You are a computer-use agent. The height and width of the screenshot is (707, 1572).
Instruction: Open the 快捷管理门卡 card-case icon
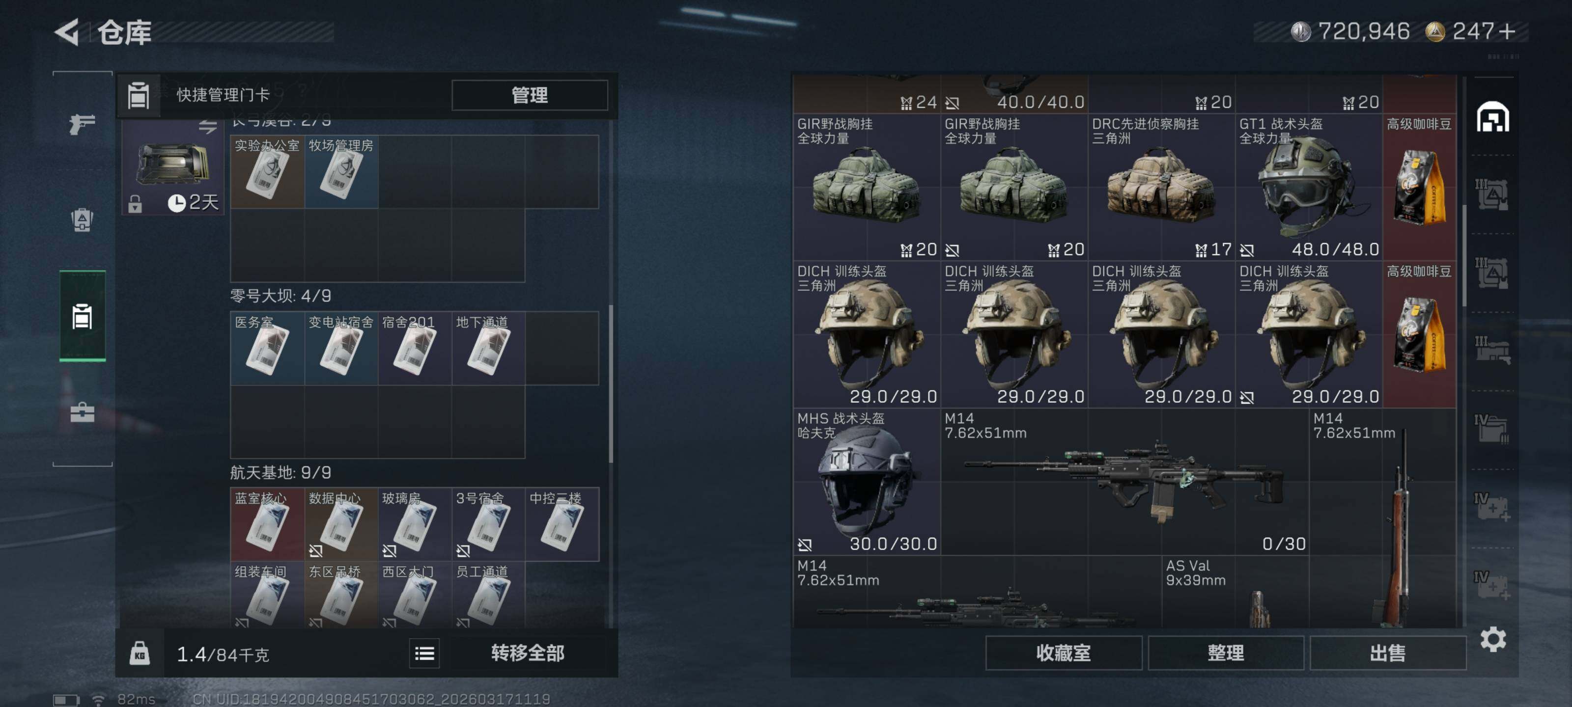pyautogui.click(x=139, y=95)
